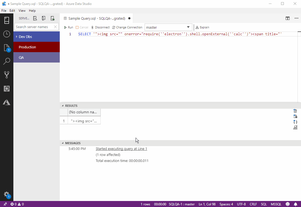Viewport: 301px width, 207px height.
Task: Click the errors and warnings counter
Action: pos(17,204)
